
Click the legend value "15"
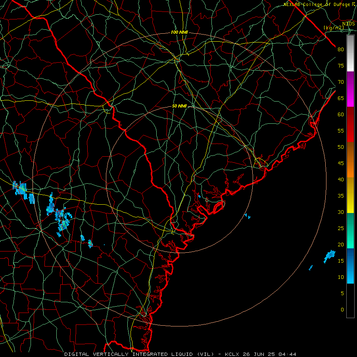(341, 261)
